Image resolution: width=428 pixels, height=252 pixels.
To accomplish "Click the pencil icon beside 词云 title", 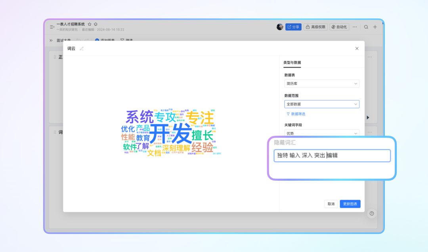I will [82, 49].
